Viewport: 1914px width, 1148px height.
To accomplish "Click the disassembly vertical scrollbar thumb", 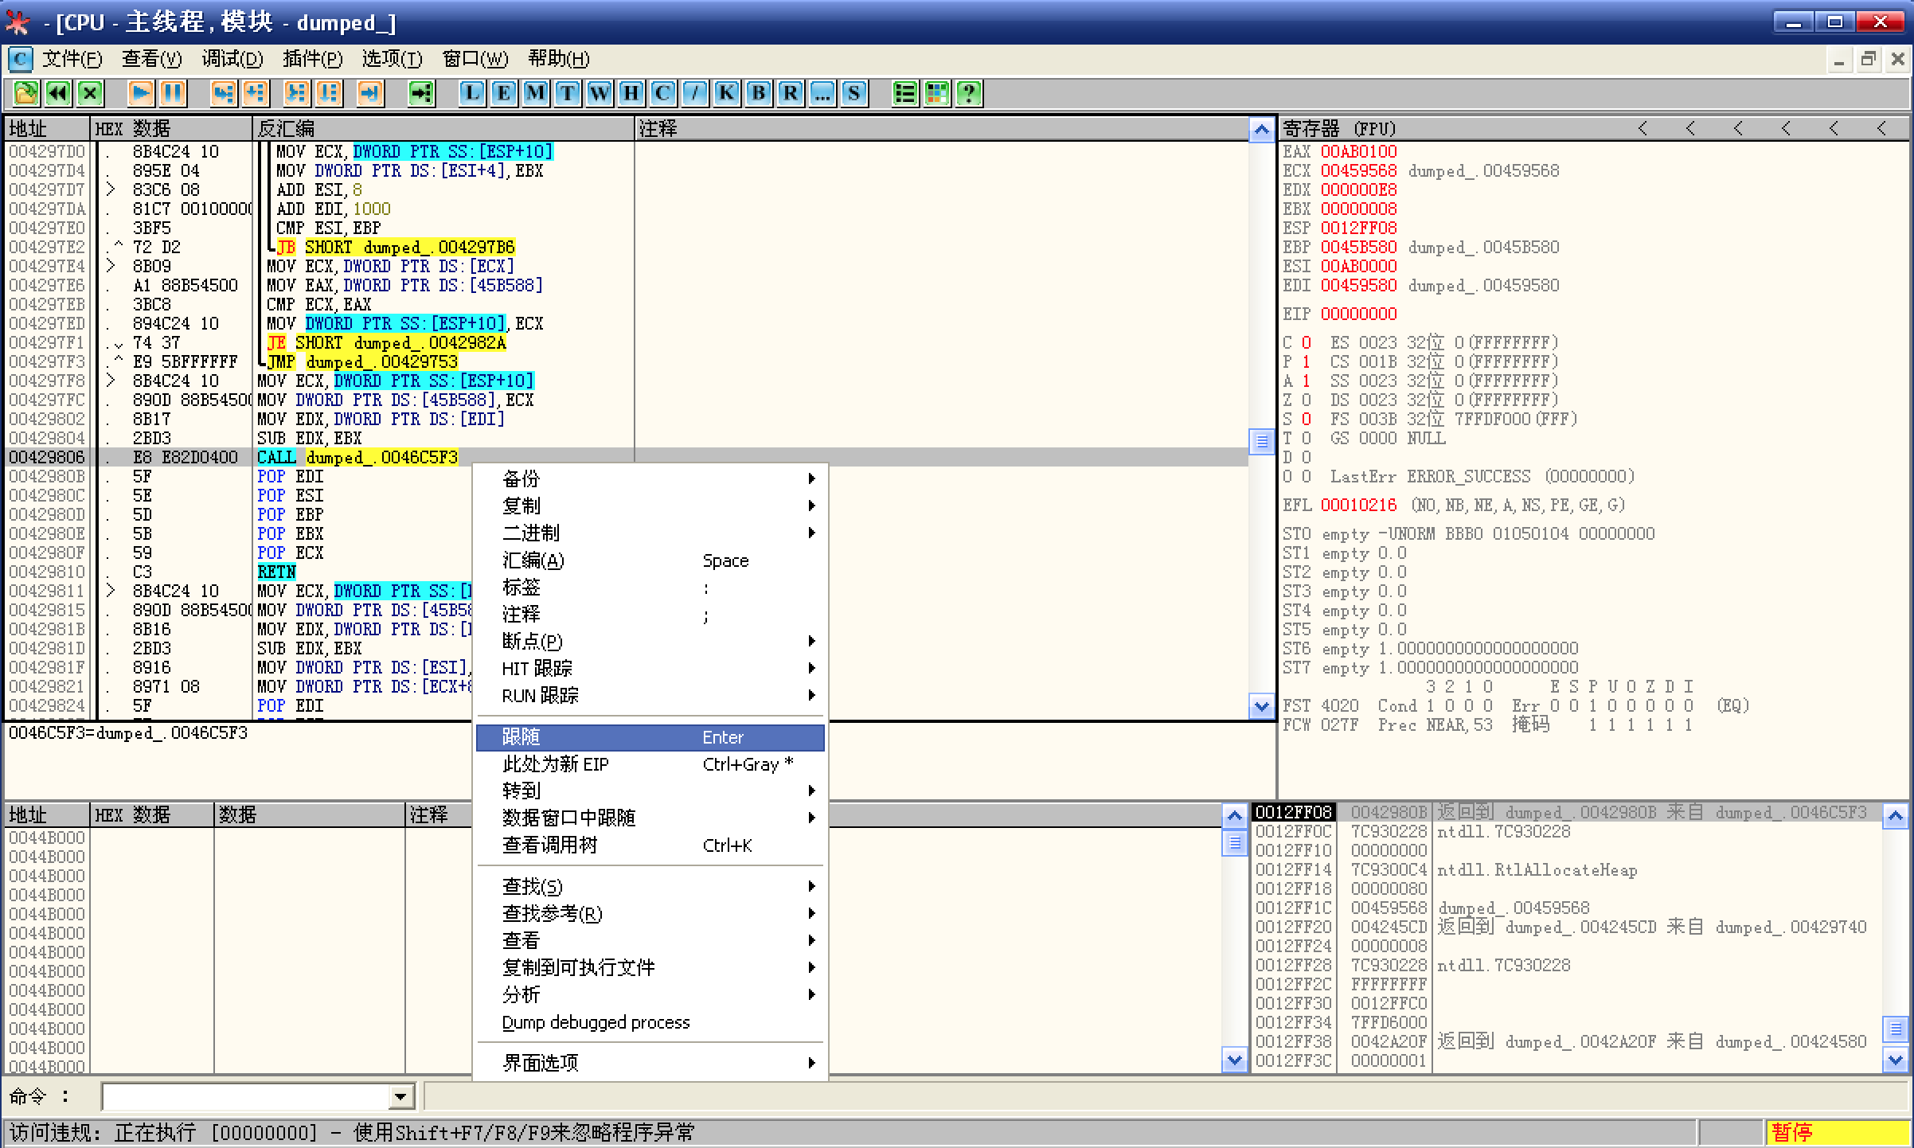I will [x=1261, y=440].
